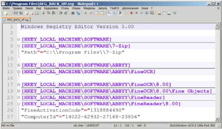
Task: Redo the action via toolbar icon
Action: tap(66, 13)
